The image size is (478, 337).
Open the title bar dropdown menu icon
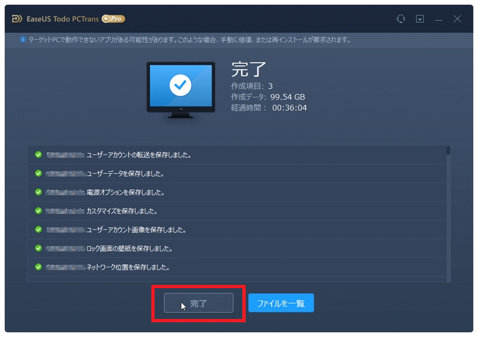(x=420, y=19)
